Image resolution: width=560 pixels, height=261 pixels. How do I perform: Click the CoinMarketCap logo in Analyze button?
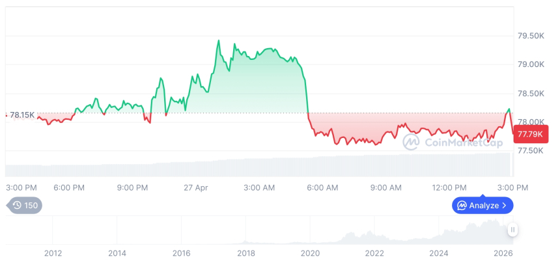point(462,206)
